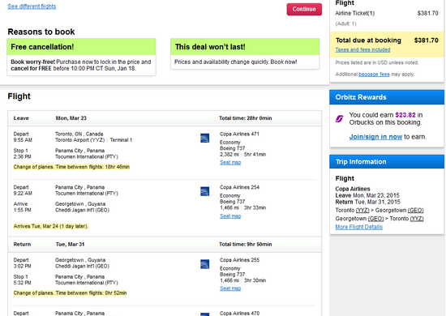Open the Taxes and fees included link
The width and height of the screenshot is (446, 316).
[x=362, y=49]
